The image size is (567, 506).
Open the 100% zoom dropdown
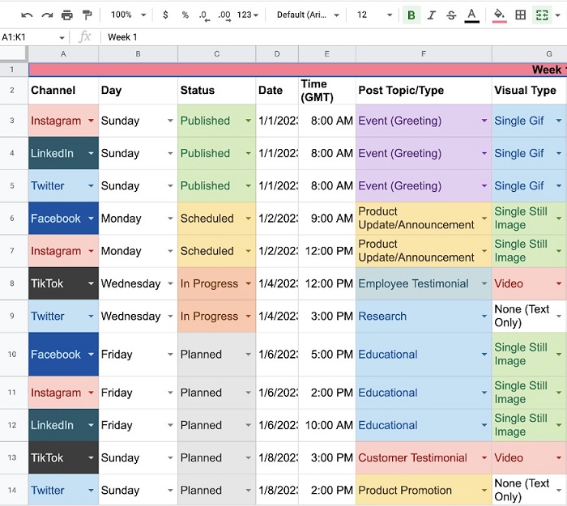128,15
